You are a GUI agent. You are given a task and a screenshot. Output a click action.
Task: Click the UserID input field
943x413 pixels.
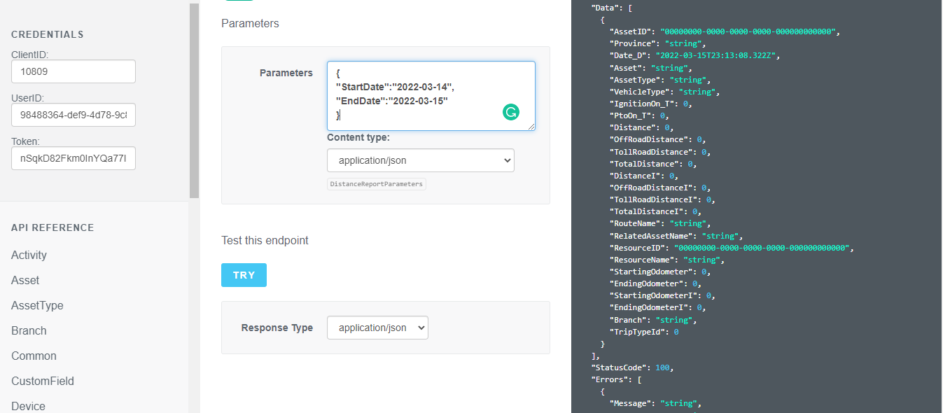(74, 115)
